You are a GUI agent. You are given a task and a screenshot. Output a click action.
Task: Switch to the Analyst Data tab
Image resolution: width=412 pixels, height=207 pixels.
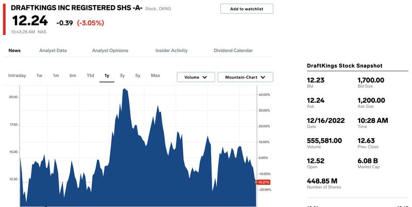pos(53,50)
